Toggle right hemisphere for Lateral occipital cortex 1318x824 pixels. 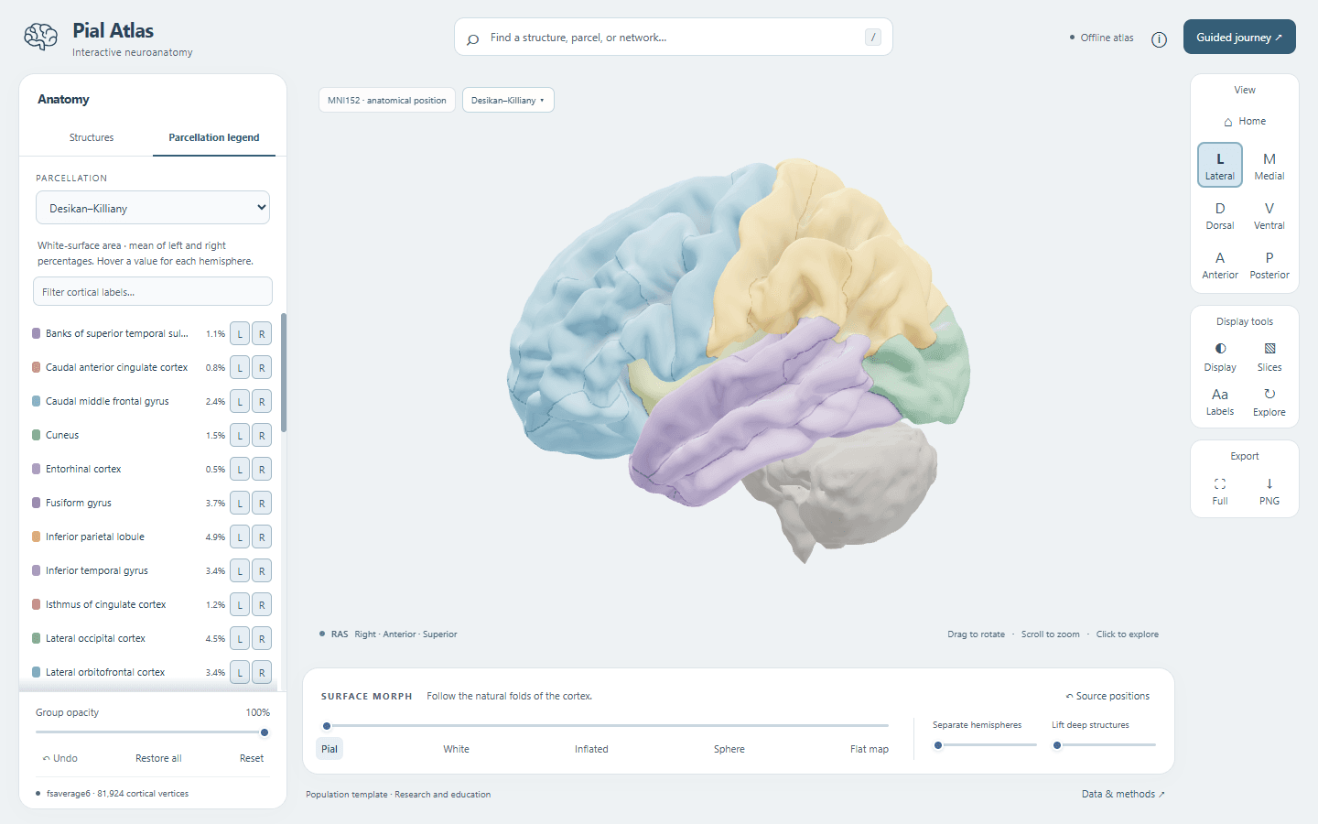click(262, 639)
